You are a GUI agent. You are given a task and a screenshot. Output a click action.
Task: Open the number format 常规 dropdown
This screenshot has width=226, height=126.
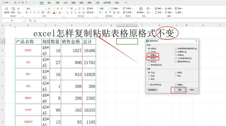pyautogui.click(x=109, y=9)
